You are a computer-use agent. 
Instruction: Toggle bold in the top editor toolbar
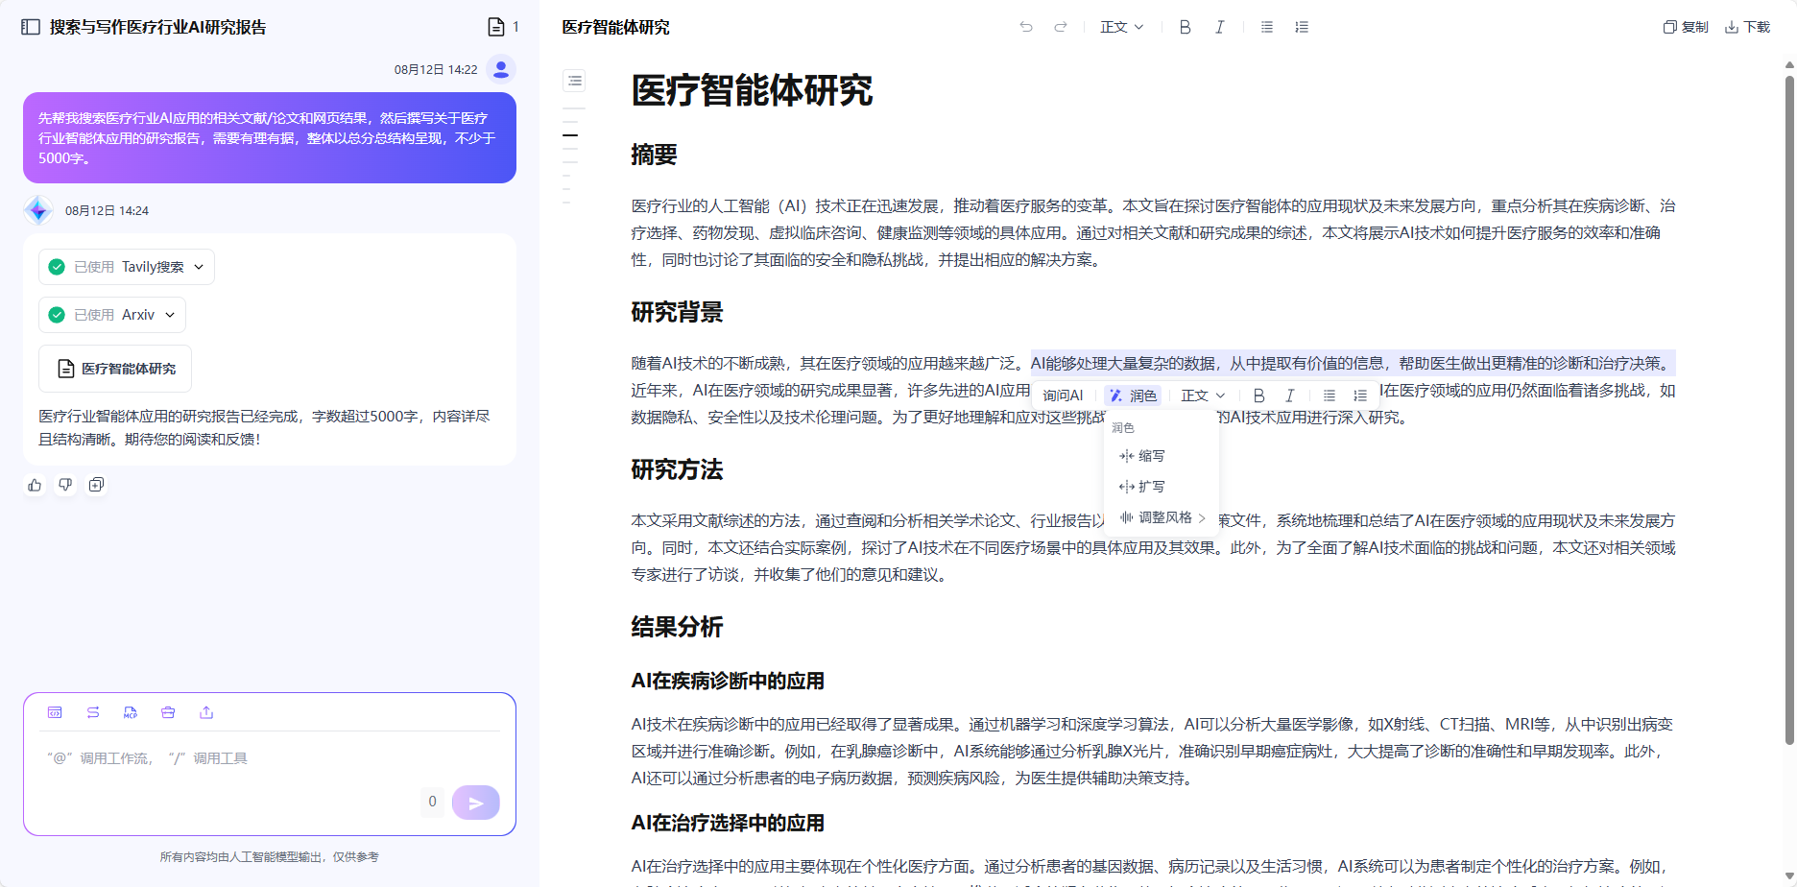1186,27
